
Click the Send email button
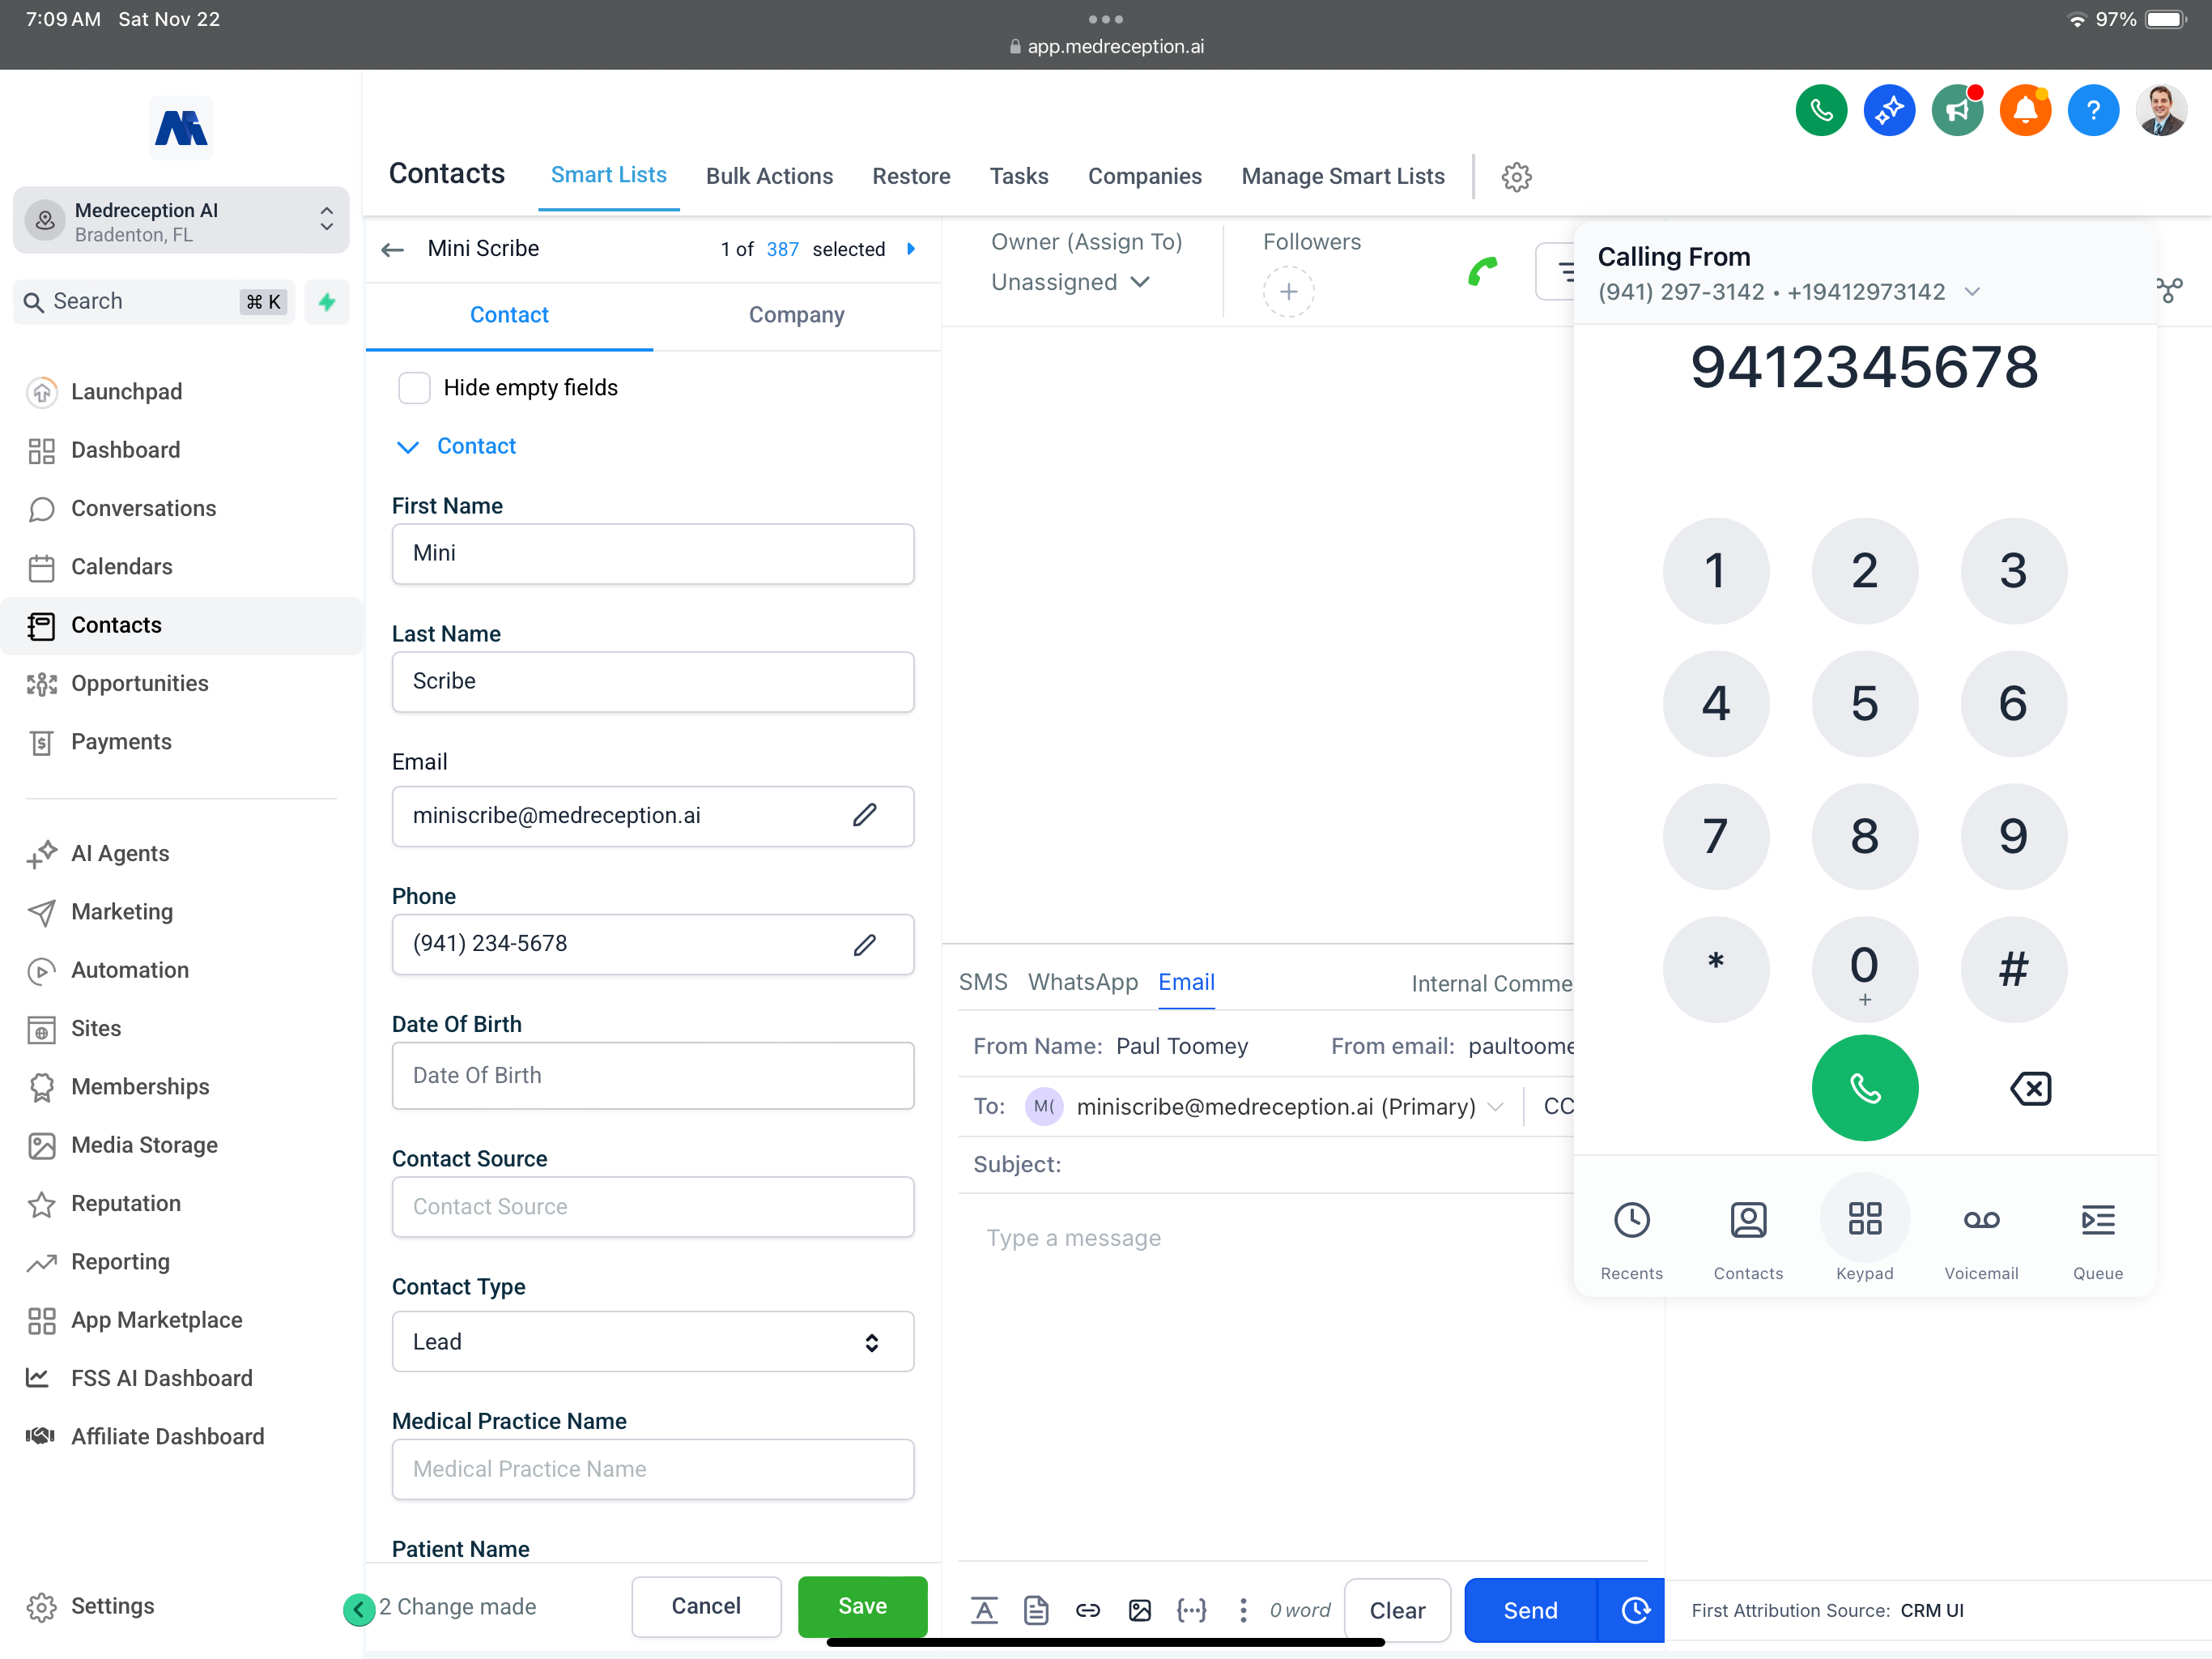(1530, 1610)
